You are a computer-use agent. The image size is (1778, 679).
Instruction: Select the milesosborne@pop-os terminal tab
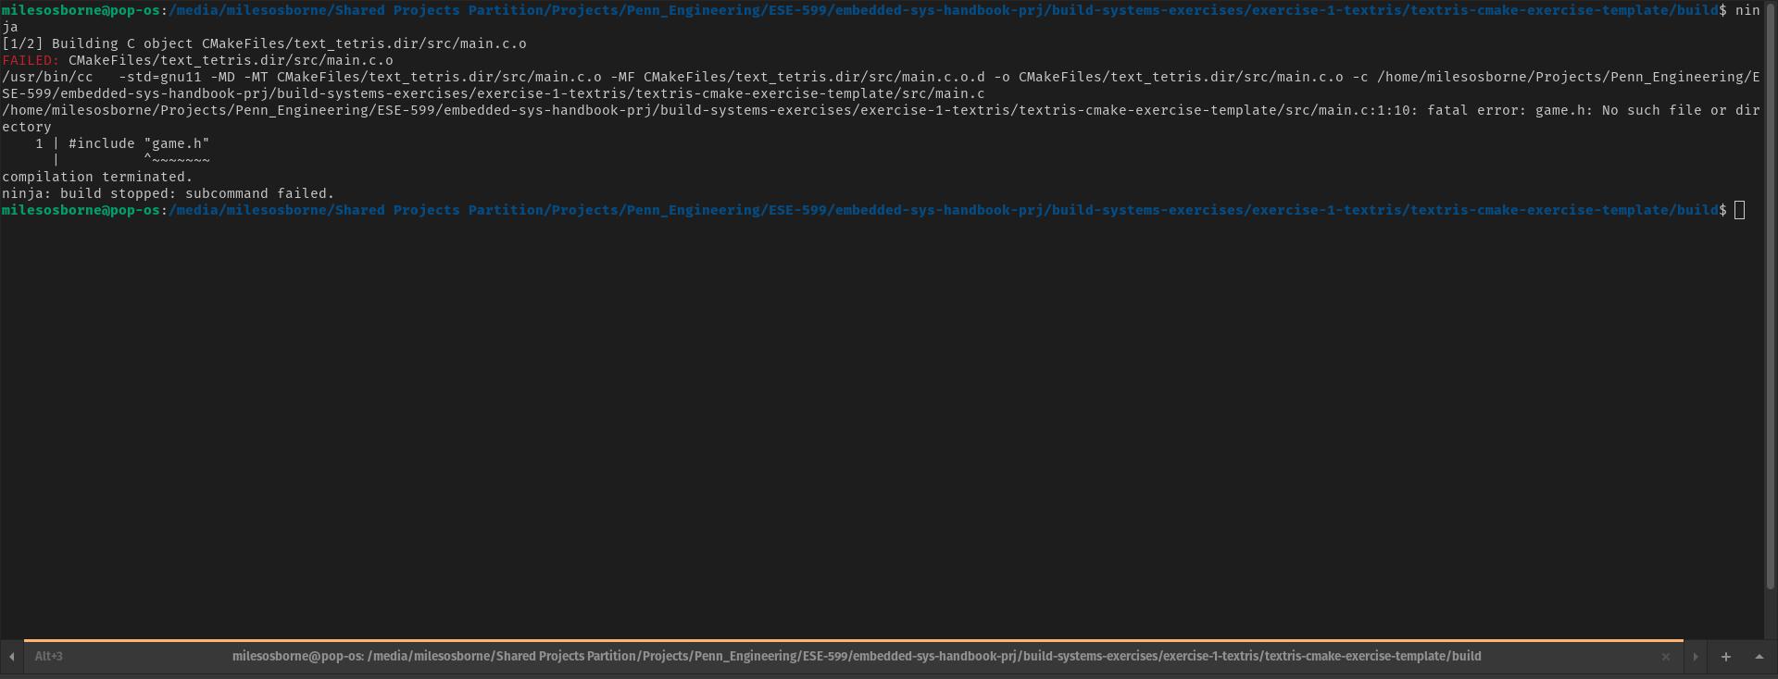click(x=856, y=657)
